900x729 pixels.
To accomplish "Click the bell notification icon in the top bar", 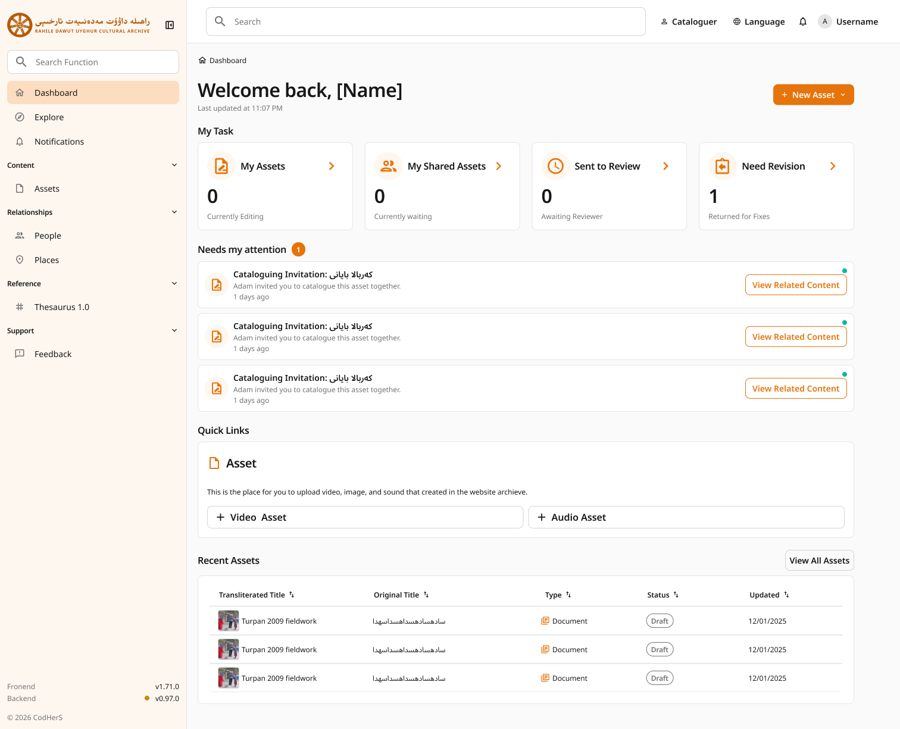I will (x=803, y=21).
